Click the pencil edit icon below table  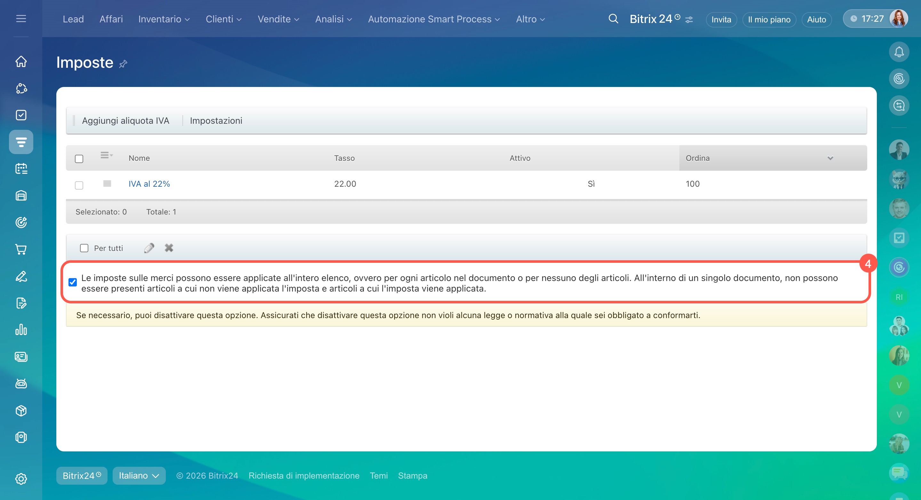pos(149,248)
